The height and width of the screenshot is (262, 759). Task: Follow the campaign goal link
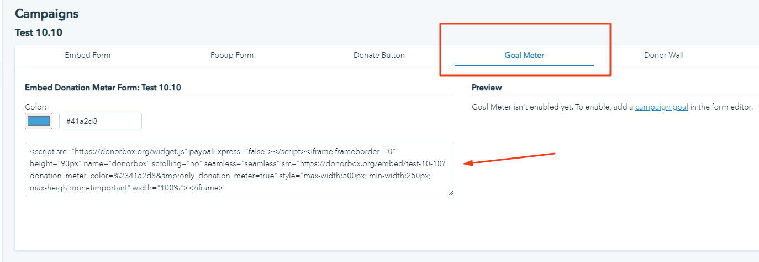tap(661, 107)
